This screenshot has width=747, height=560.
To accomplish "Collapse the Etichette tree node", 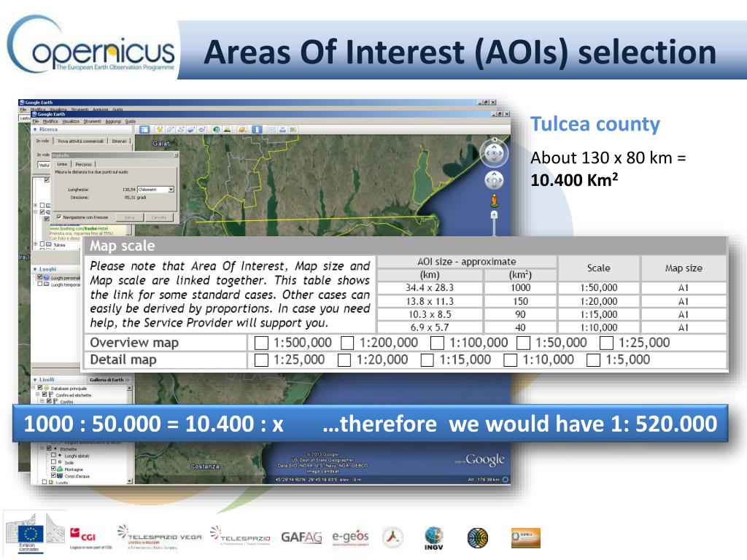I will pos(42,449).
